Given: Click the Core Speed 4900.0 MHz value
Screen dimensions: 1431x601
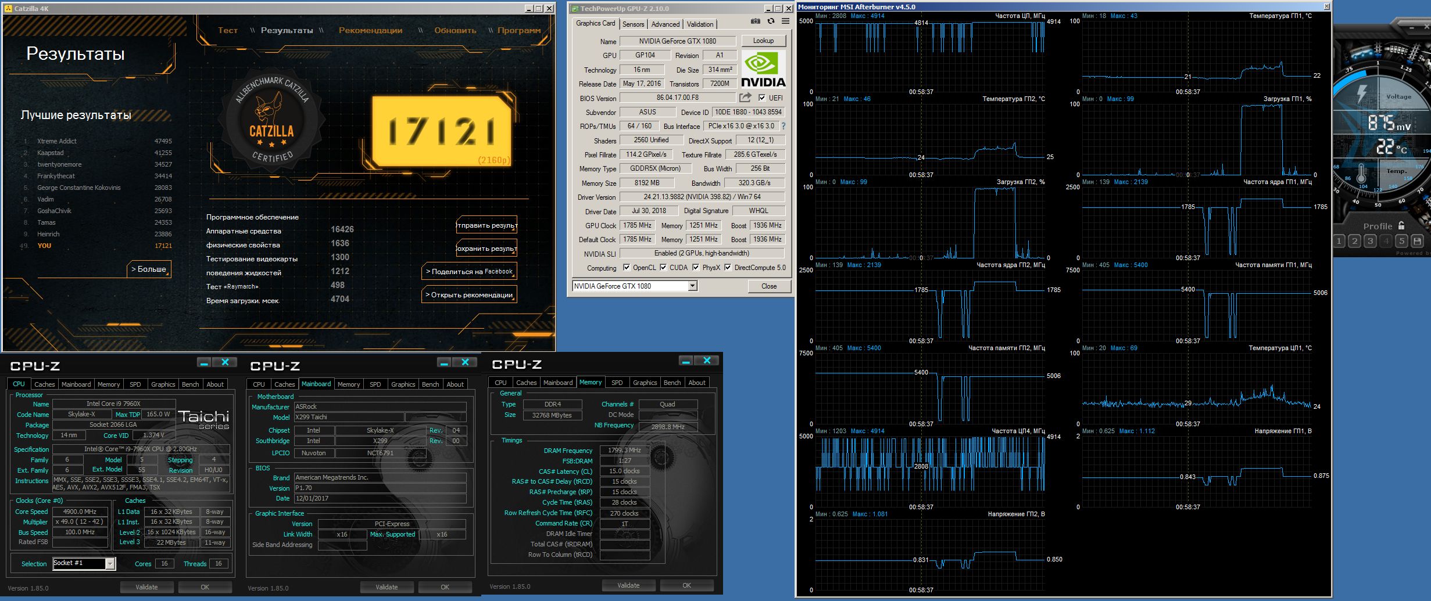Looking at the screenshot, I should (x=80, y=512).
